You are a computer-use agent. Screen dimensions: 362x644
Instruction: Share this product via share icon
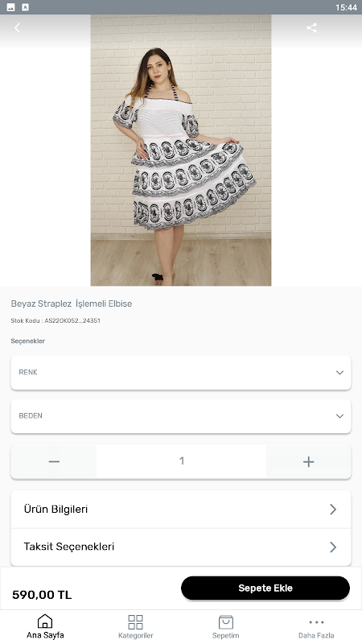coord(311,27)
